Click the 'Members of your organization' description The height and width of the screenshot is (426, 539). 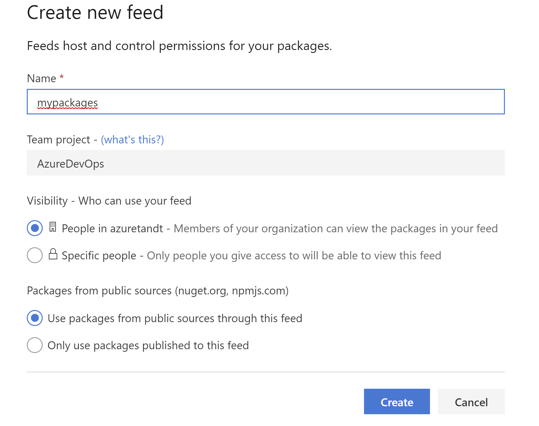336,228
